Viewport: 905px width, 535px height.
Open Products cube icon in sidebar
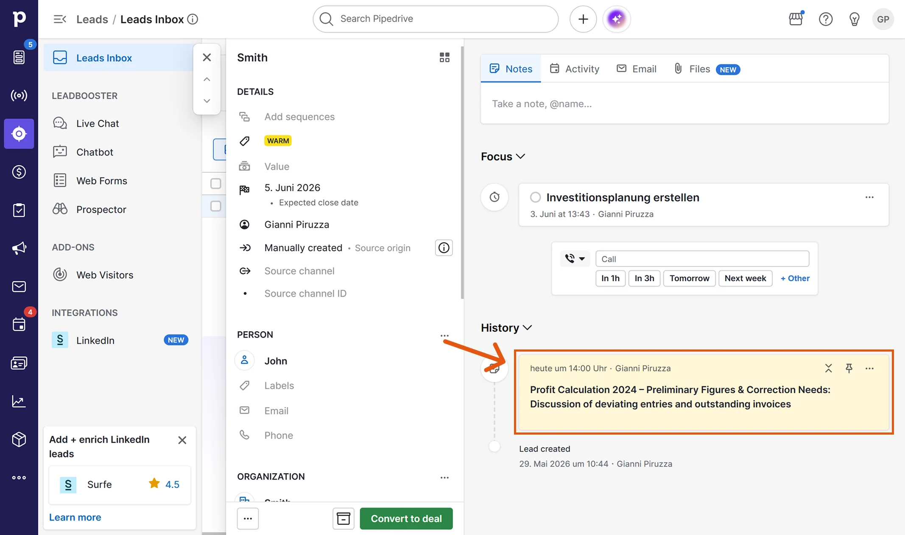point(19,439)
